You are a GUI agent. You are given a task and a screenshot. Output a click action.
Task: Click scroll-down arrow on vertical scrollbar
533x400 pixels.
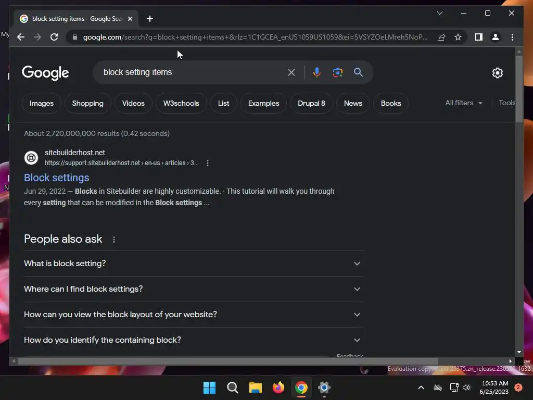click(519, 352)
